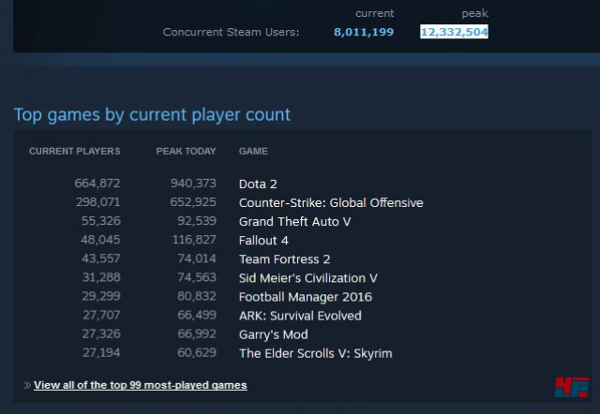The height and width of the screenshot is (414, 600).
Task: Click Civilization V current players 31,288
Action: (101, 277)
